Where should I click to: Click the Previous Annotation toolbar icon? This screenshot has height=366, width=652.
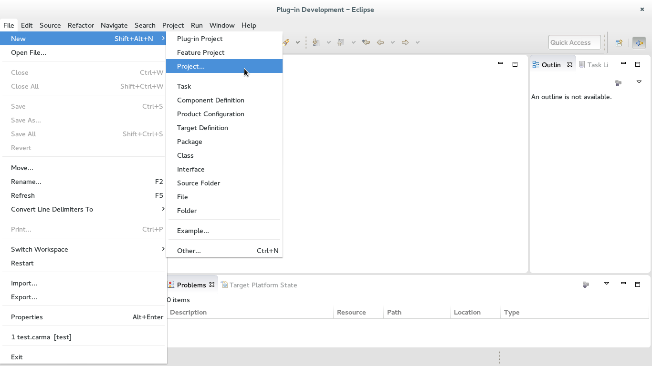[x=342, y=42]
